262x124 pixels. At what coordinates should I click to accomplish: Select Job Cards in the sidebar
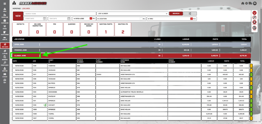point(5,45)
